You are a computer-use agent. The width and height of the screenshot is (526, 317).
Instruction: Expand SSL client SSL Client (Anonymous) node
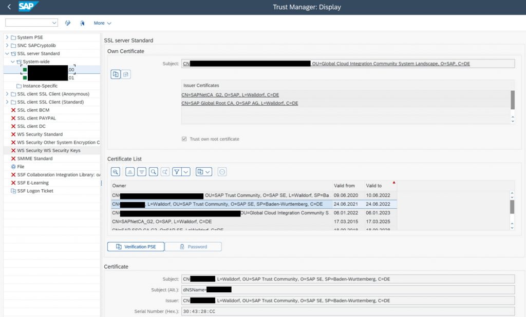[7, 94]
